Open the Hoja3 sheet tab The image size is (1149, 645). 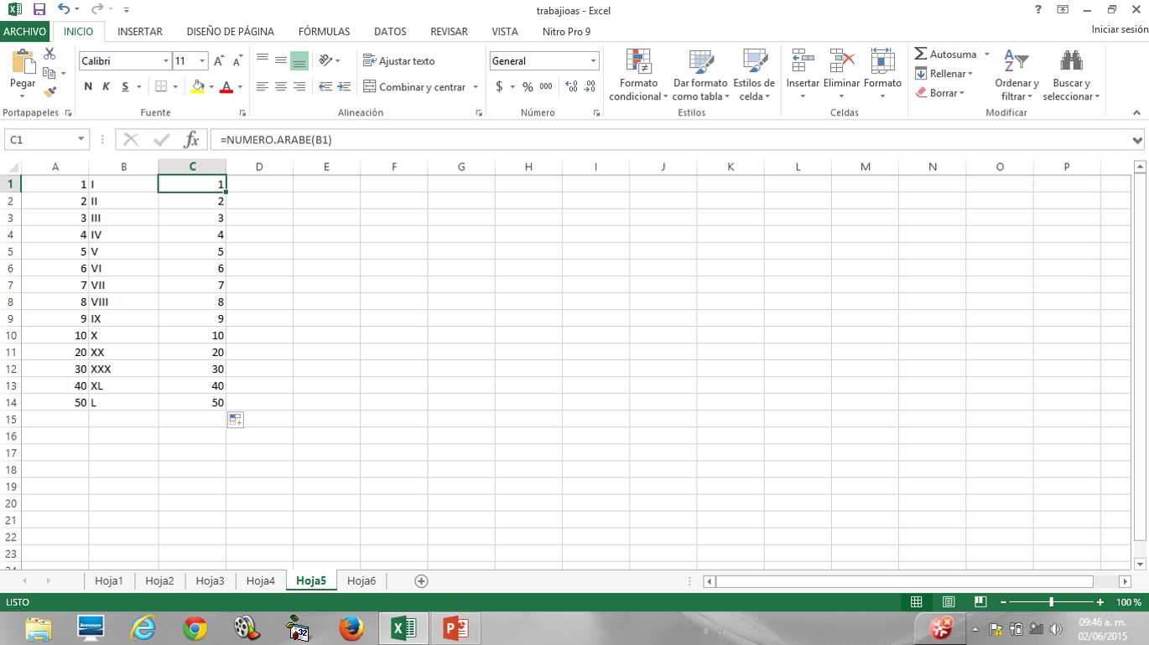[x=210, y=580]
